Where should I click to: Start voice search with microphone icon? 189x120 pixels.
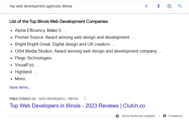tap(158, 6)
